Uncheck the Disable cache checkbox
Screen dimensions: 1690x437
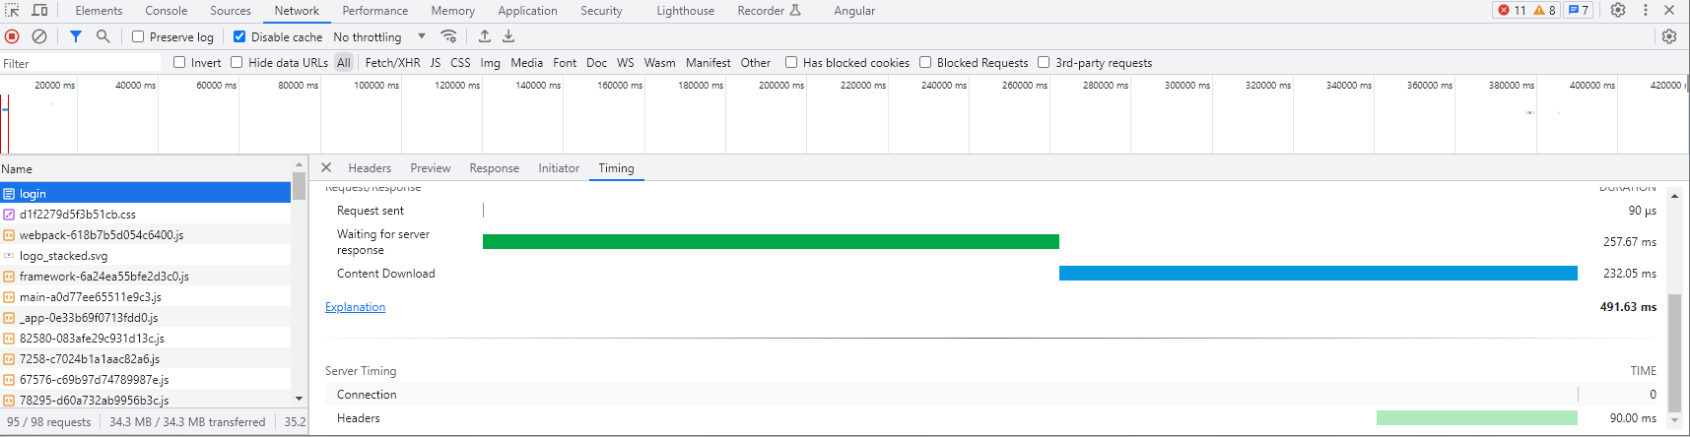[x=239, y=36]
